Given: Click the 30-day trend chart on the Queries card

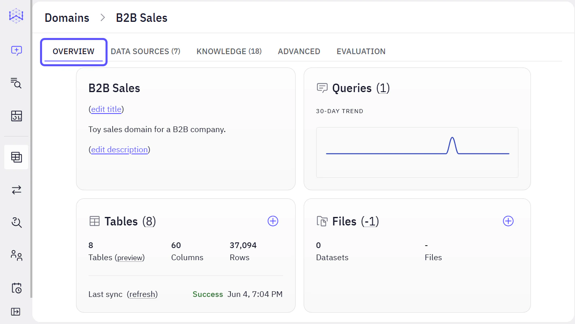Looking at the screenshot, I should tap(417, 153).
